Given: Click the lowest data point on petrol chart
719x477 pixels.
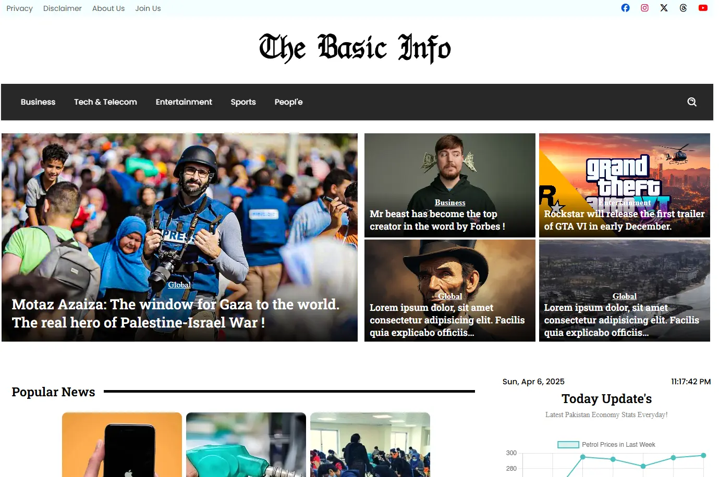Looking at the screenshot, I should (643, 466).
